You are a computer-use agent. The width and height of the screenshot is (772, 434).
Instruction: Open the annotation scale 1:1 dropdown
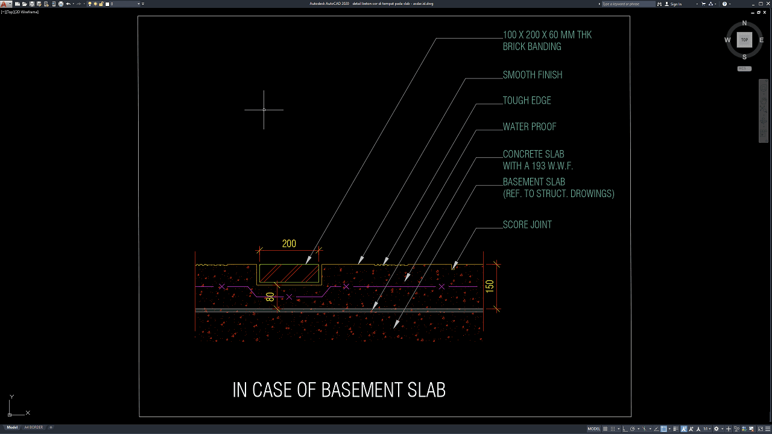(x=706, y=429)
